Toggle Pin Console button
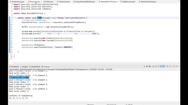 pyautogui.click(x=167, y=66)
